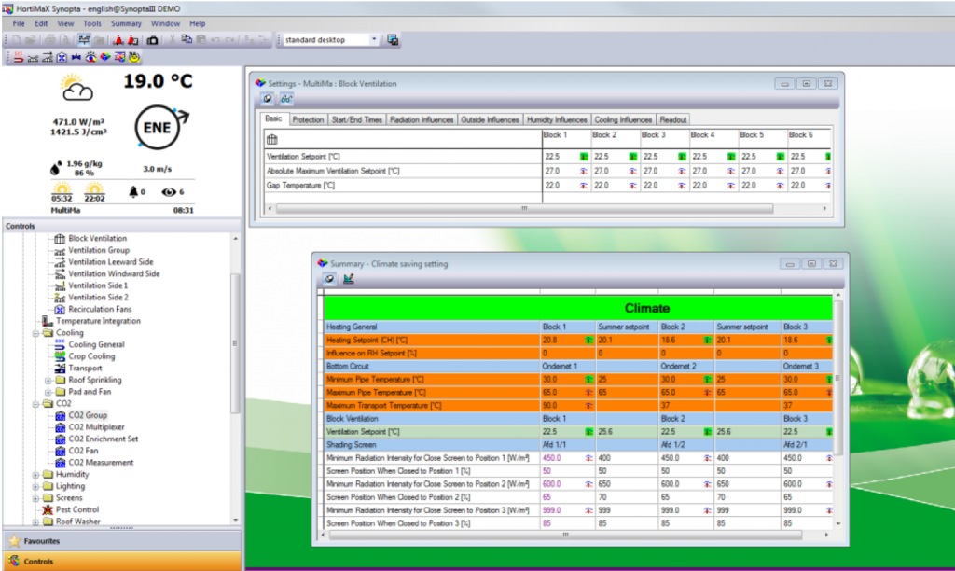Viewport: 955px width, 571px height.
Task: Expand the Humidity folder
Action: pyautogui.click(x=36, y=475)
